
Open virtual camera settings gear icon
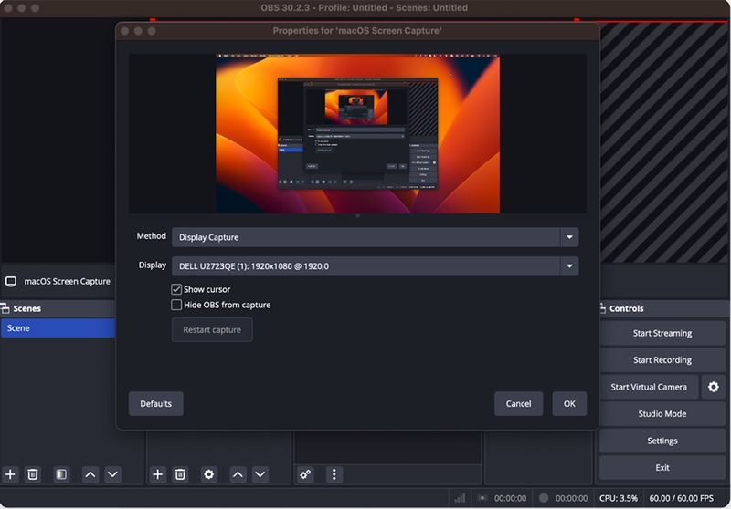tap(714, 387)
